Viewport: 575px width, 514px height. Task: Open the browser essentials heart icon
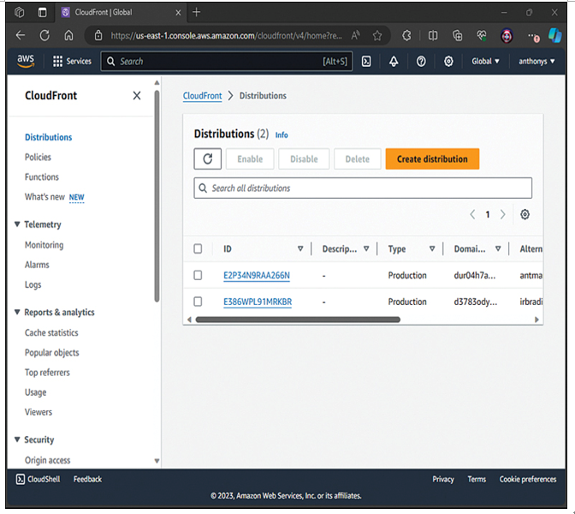coord(482,36)
